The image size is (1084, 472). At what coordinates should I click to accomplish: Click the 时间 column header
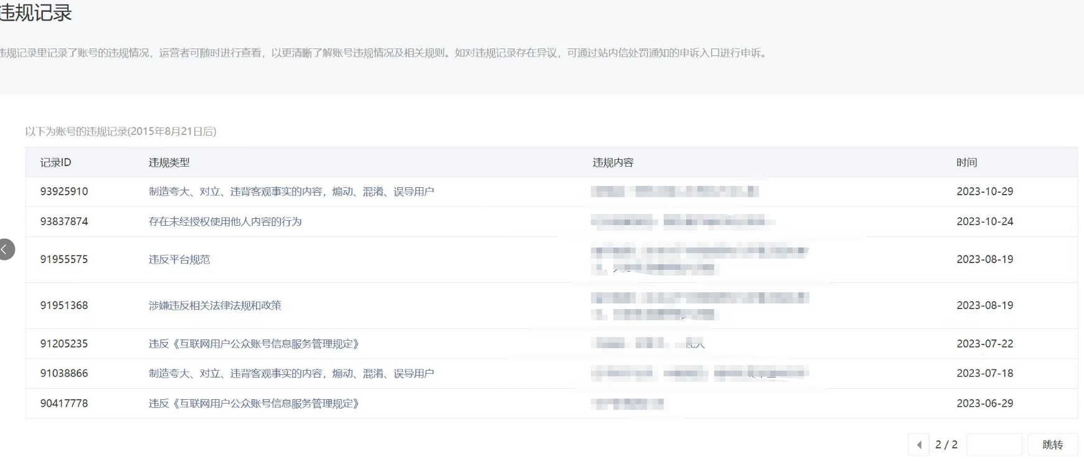click(967, 162)
